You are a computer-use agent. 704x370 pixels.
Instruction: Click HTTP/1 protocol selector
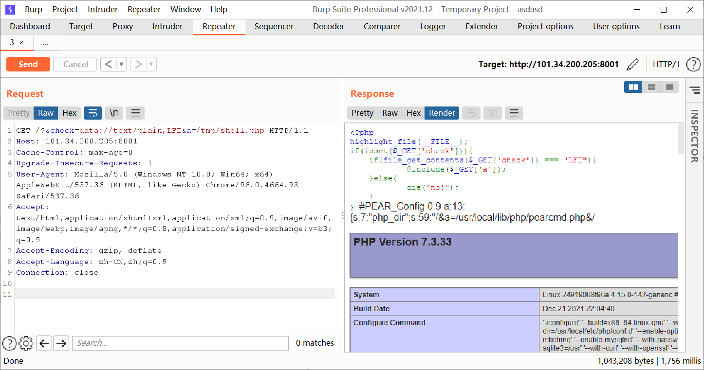click(666, 64)
